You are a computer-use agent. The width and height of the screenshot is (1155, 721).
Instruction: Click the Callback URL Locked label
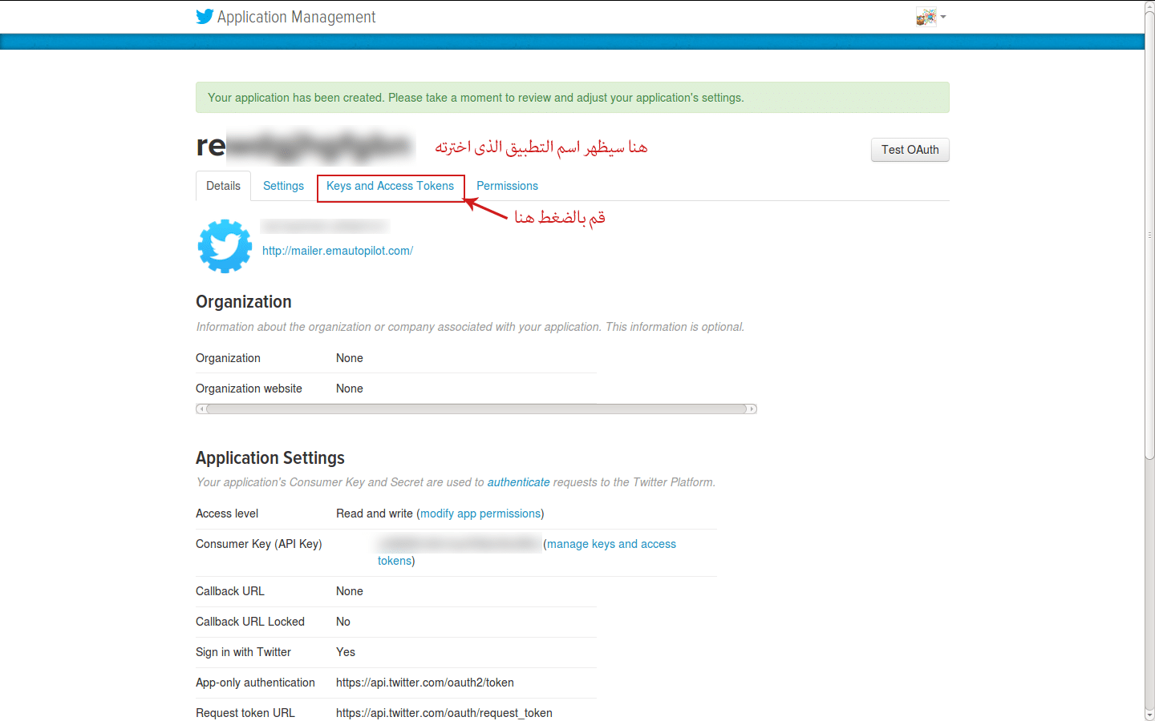coord(250,622)
